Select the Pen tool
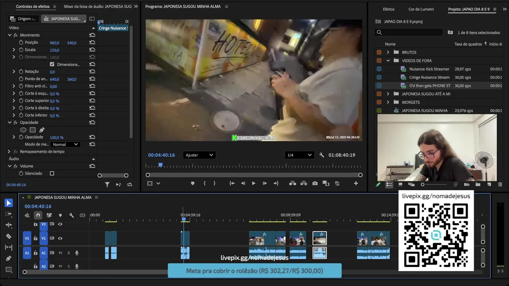 (8, 258)
